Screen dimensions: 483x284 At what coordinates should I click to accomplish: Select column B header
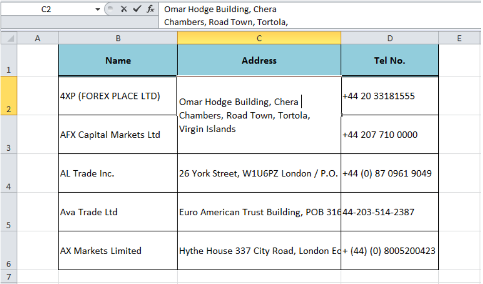coord(118,38)
